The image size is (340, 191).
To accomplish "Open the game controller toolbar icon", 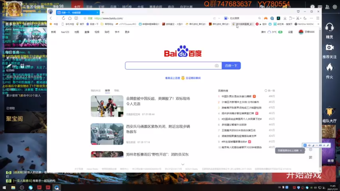I will [x=266, y=18].
